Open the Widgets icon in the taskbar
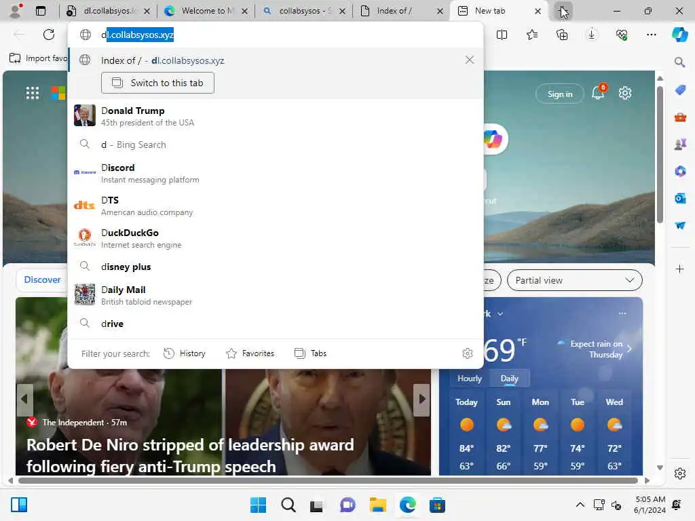This screenshot has height=521, width=695. pyautogui.click(x=19, y=505)
